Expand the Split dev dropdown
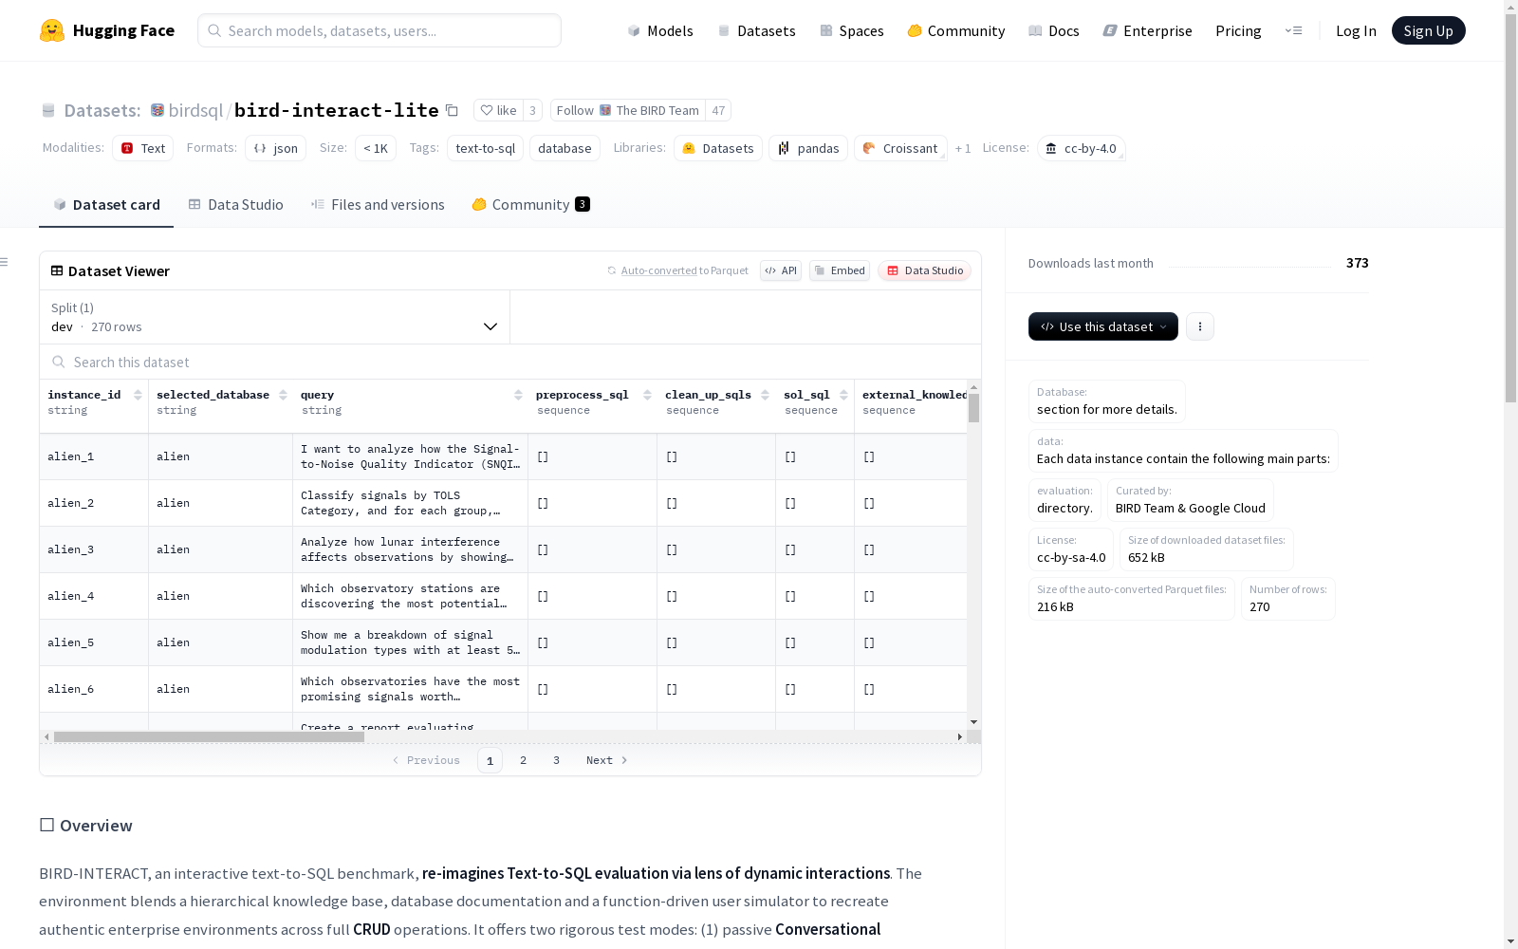The height and width of the screenshot is (949, 1518). point(274,317)
